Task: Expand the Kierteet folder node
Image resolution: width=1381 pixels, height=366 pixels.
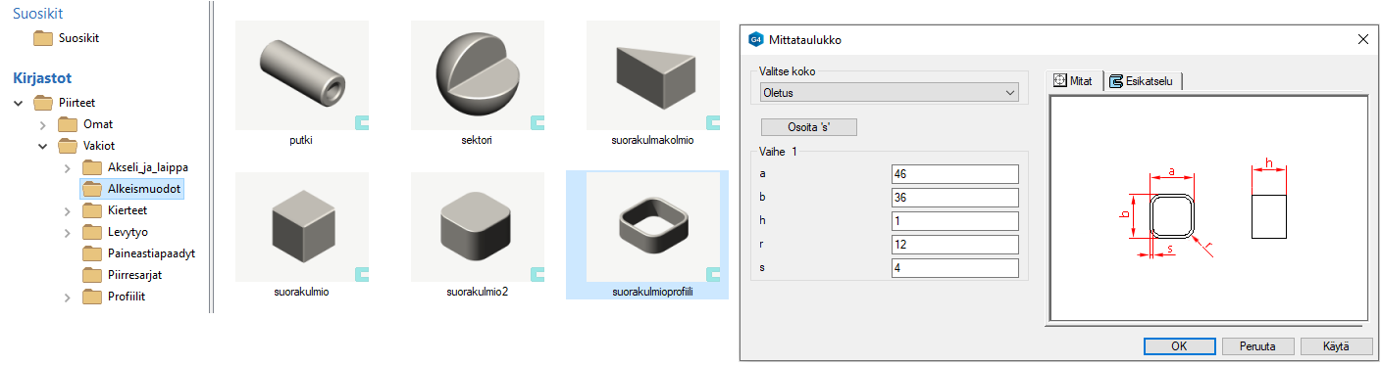Action: click(x=67, y=210)
